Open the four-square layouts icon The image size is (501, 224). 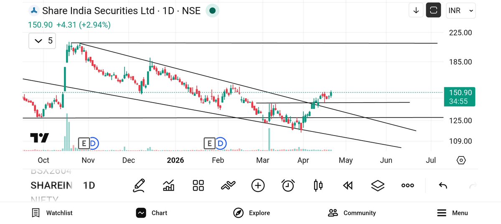(x=198, y=185)
